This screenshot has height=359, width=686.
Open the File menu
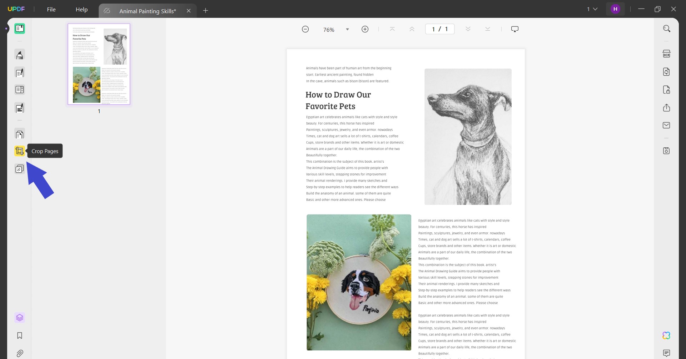point(51,10)
